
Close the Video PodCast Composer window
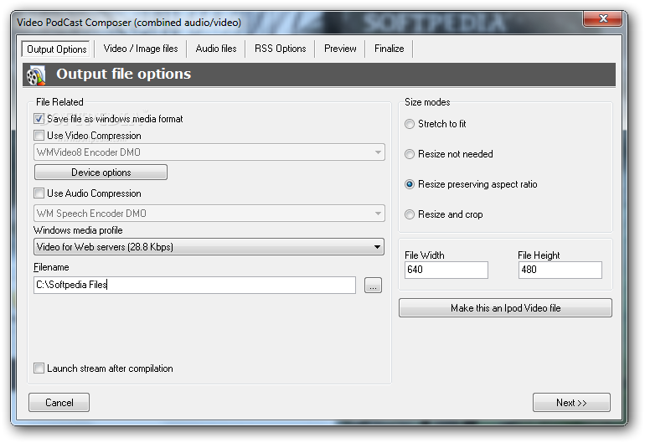[x=603, y=18]
